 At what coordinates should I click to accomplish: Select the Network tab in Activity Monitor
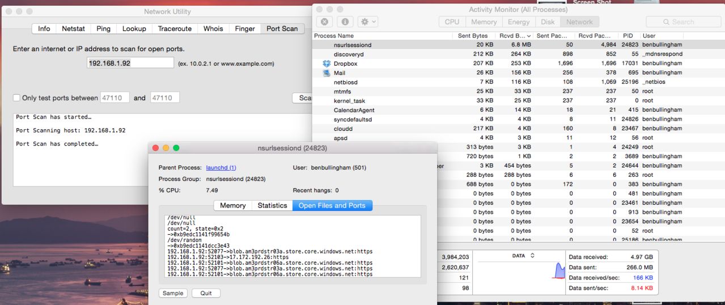point(579,22)
